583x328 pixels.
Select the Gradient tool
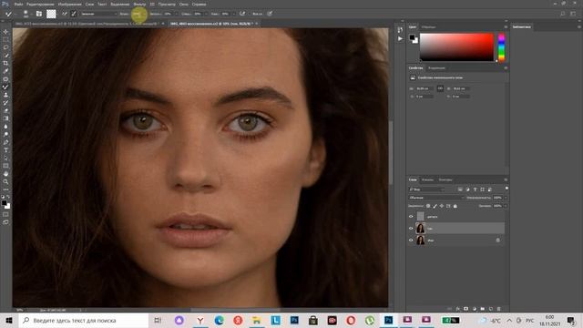pyautogui.click(x=5, y=118)
